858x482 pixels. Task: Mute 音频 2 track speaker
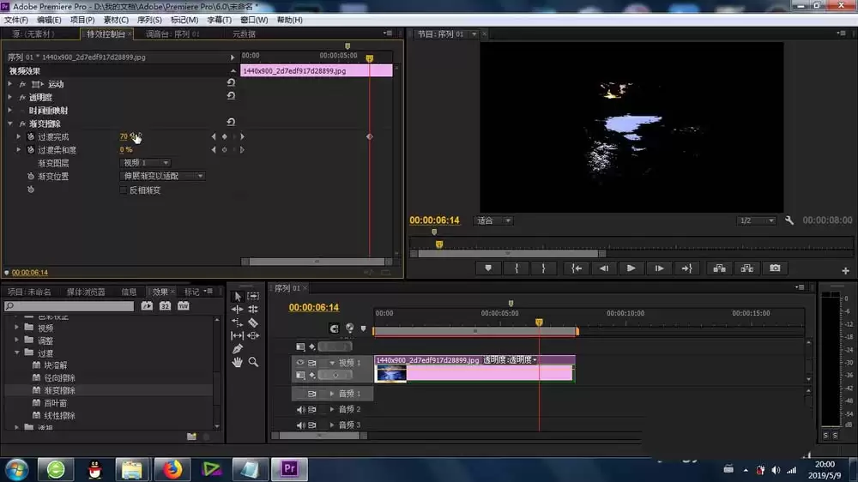300,409
